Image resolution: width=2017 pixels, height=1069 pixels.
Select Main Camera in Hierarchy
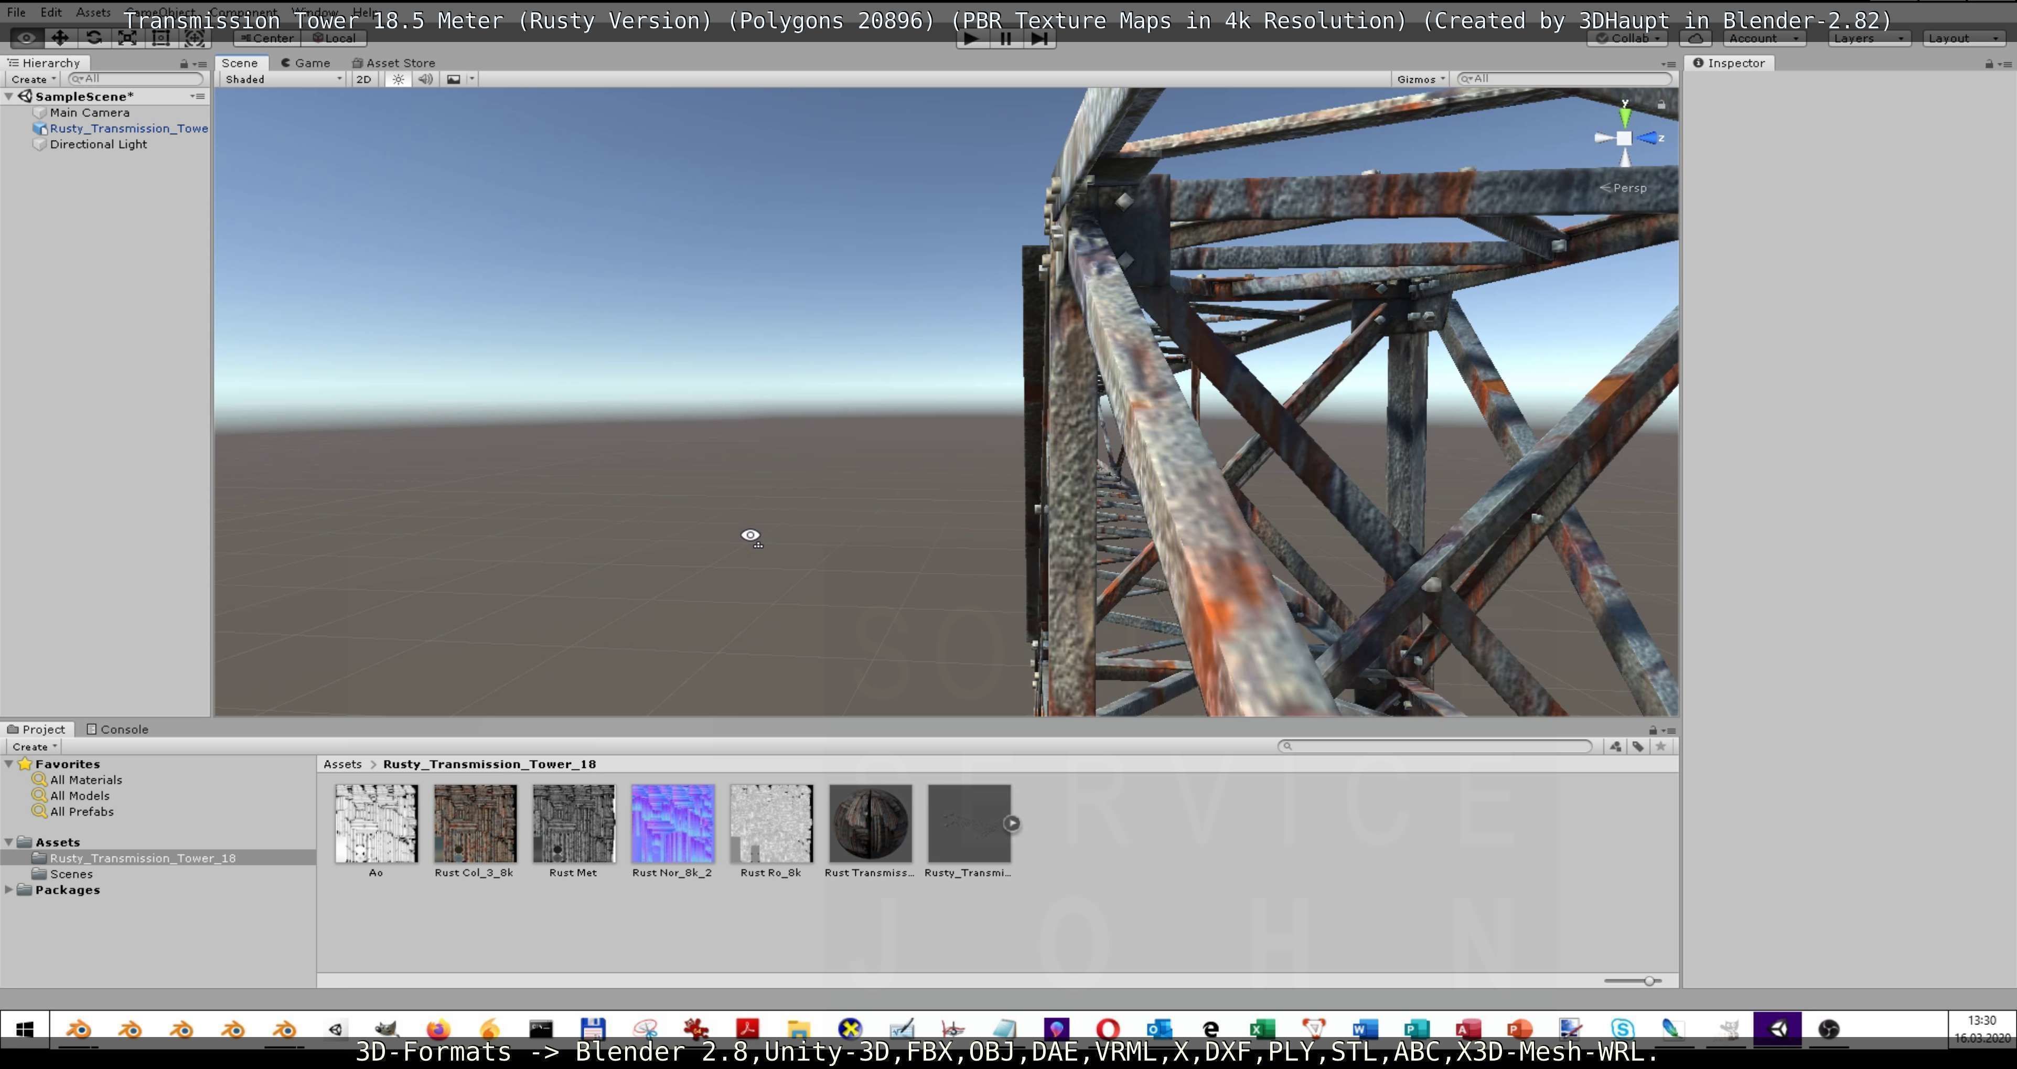click(90, 113)
